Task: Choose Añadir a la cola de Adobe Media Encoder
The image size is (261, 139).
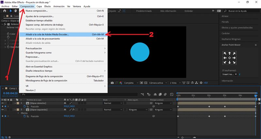Action: pyautogui.click(x=63, y=35)
